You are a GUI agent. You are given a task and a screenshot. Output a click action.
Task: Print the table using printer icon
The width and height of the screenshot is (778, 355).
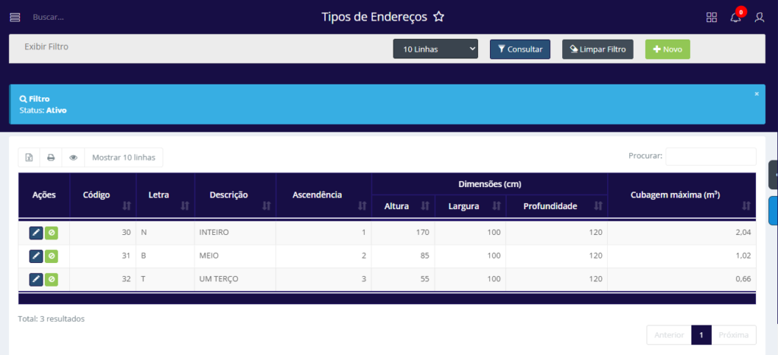(51, 157)
